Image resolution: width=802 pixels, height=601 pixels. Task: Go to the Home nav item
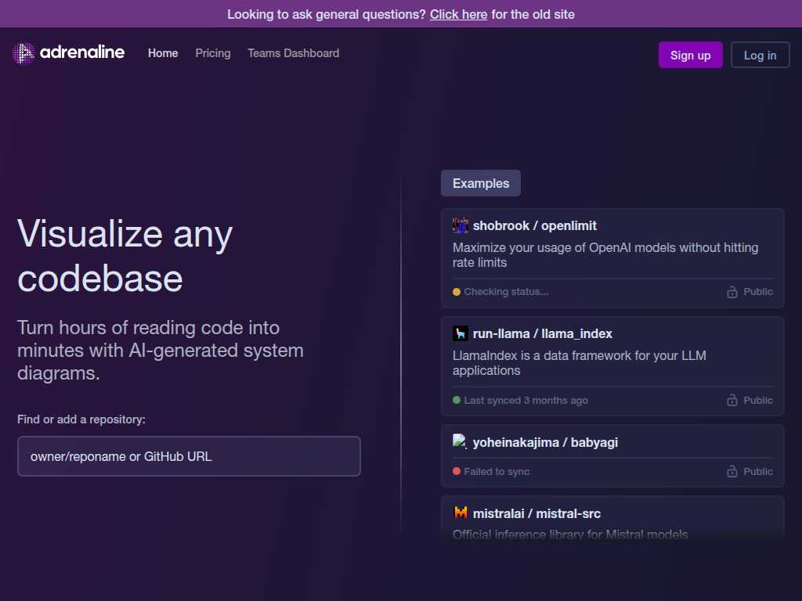(163, 53)
